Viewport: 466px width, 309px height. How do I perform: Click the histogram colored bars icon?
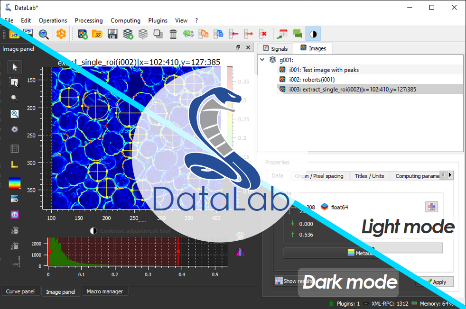point(240,252)
